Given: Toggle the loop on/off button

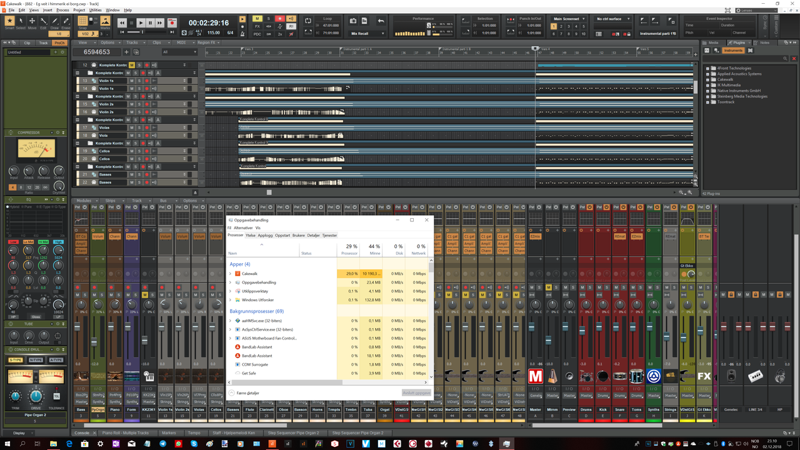Looking at the screenshot, I should (x=308, y=21).
